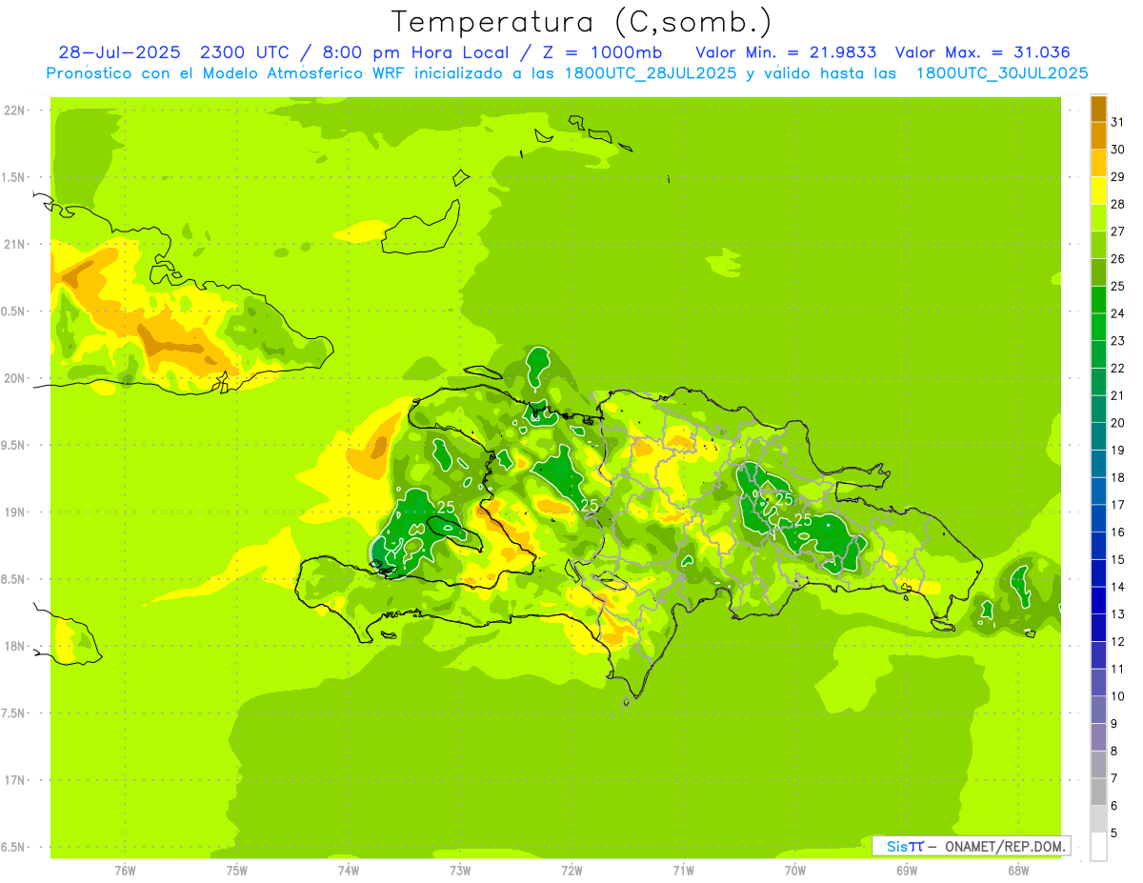Click the title "Temperatura (C,somb.)"

pos(582,22)
